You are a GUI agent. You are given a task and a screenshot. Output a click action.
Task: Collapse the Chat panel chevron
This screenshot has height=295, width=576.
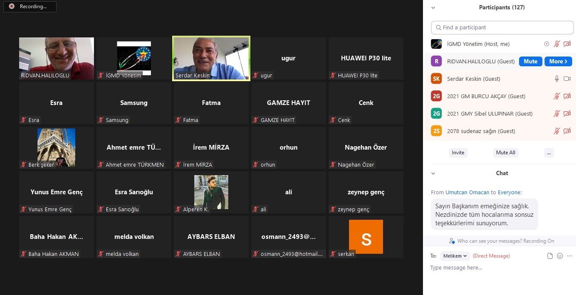[x=434, y=173]
